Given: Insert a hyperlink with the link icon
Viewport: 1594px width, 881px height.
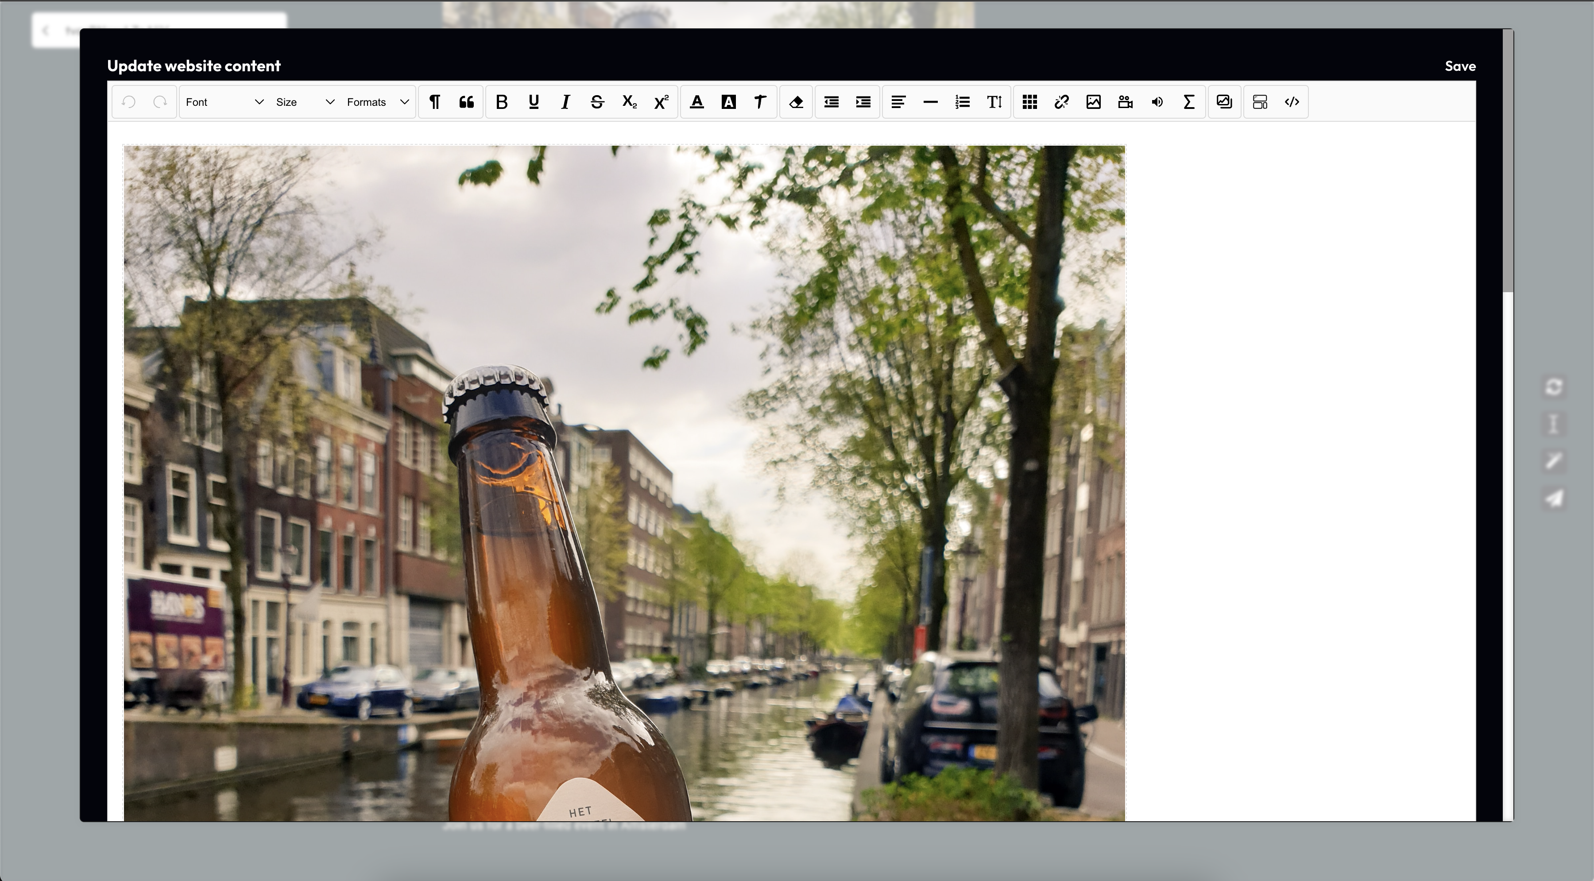Looking at the screenshot, I should (1062, 102).
